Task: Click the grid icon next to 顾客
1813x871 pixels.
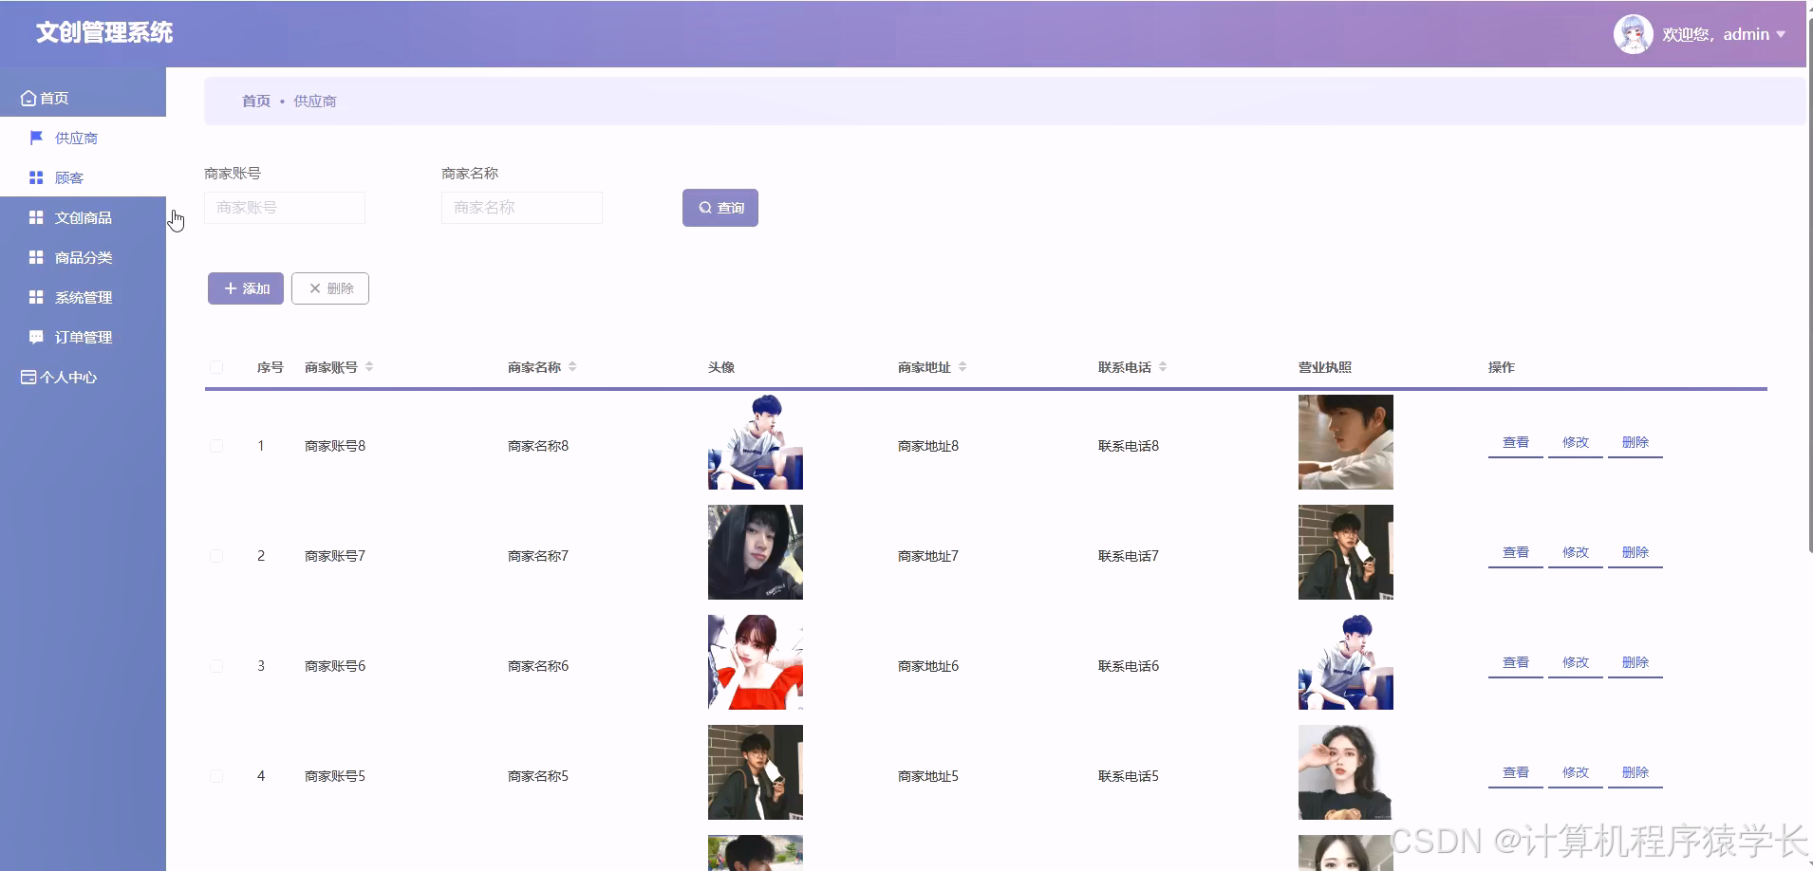Action: [36, 177]
